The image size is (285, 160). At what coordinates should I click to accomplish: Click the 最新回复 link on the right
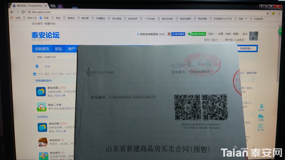click(x=251, y=73)
